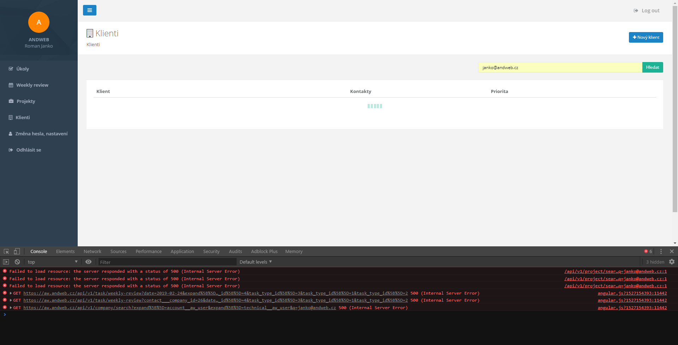
Task: Activate DevTools inspect element picker icon
Action: [x=6, y=251]
